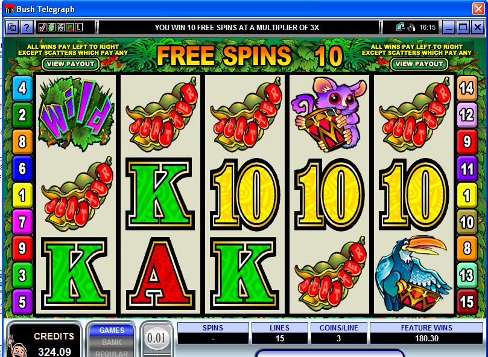Click the menu pages icon beside help
This screenshot has width=488, height=357.
click(12, 27)
